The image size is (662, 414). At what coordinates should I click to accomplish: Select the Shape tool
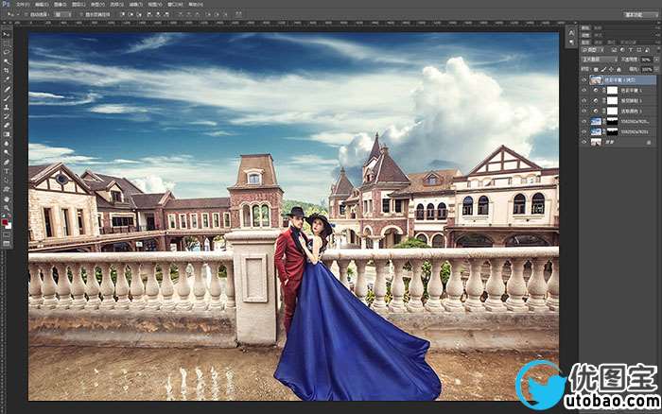6,189
